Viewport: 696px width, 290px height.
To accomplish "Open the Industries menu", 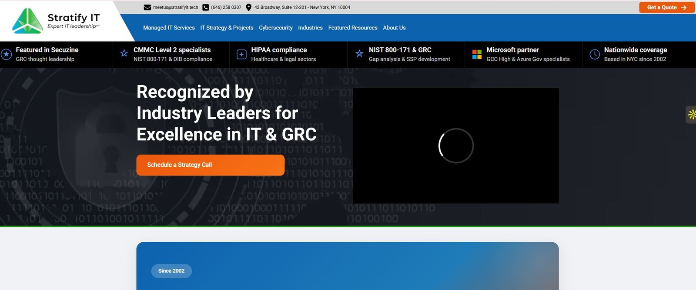I will (x=310, y=28).
